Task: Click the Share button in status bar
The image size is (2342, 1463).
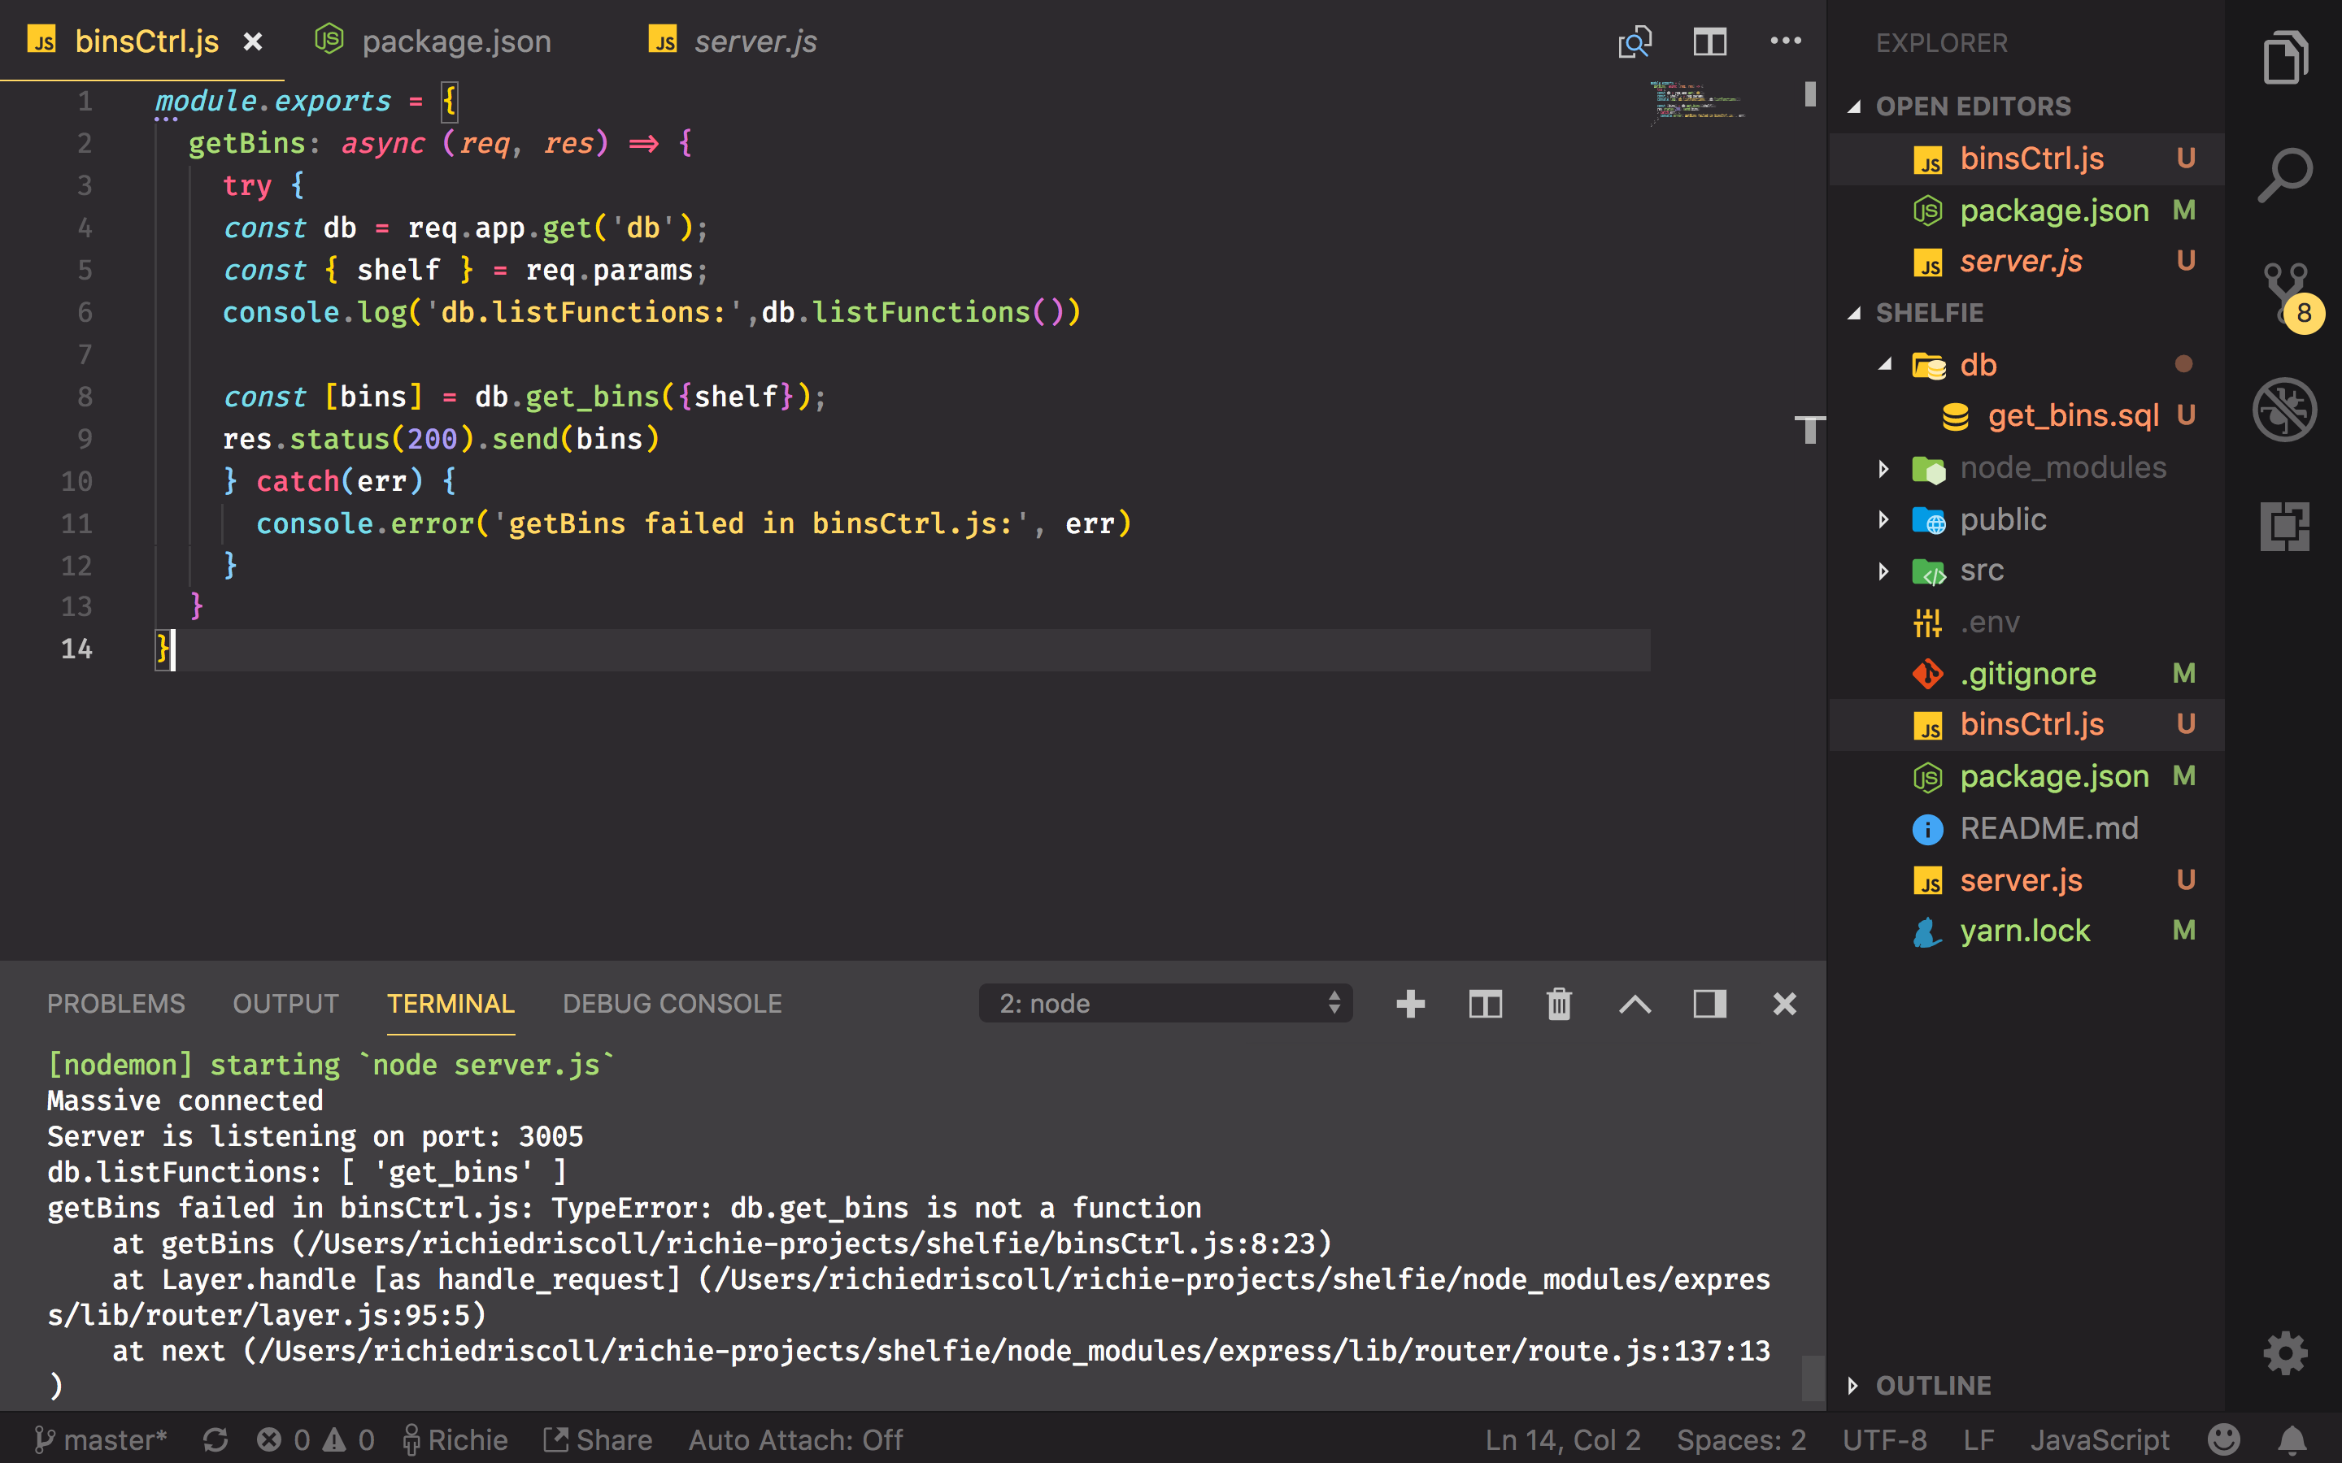Action: click(x=597, y=1439)
